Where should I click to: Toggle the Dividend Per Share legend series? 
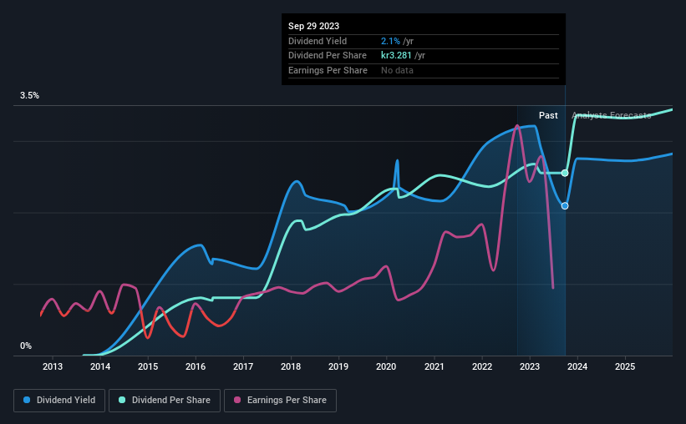pos(165,401)
